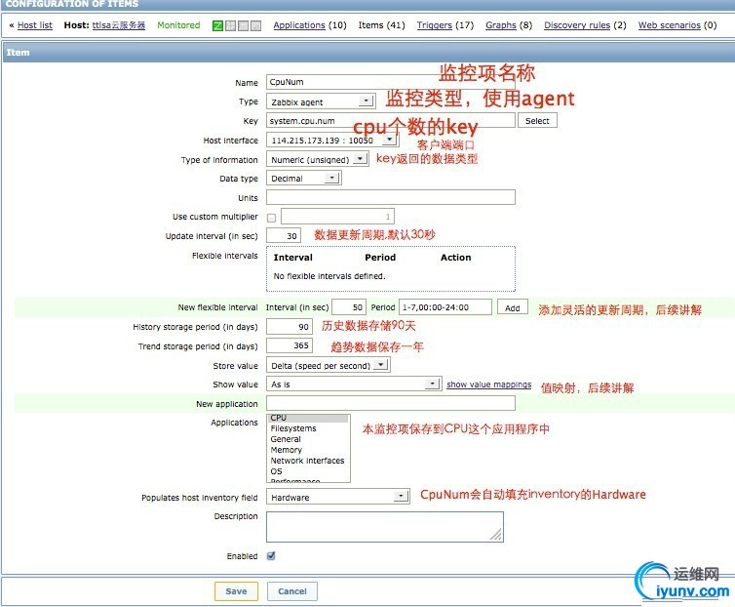Open the Populates host inventory field dropdown
This screenshot has height=607, width=735.
338,497
